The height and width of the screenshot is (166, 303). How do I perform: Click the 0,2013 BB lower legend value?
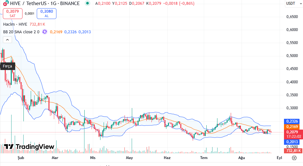click(x=85, y=32)
